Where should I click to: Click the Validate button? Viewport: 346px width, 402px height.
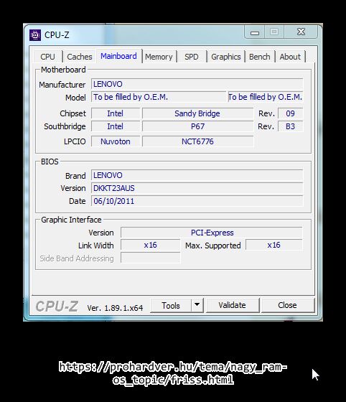click(232, 305)
